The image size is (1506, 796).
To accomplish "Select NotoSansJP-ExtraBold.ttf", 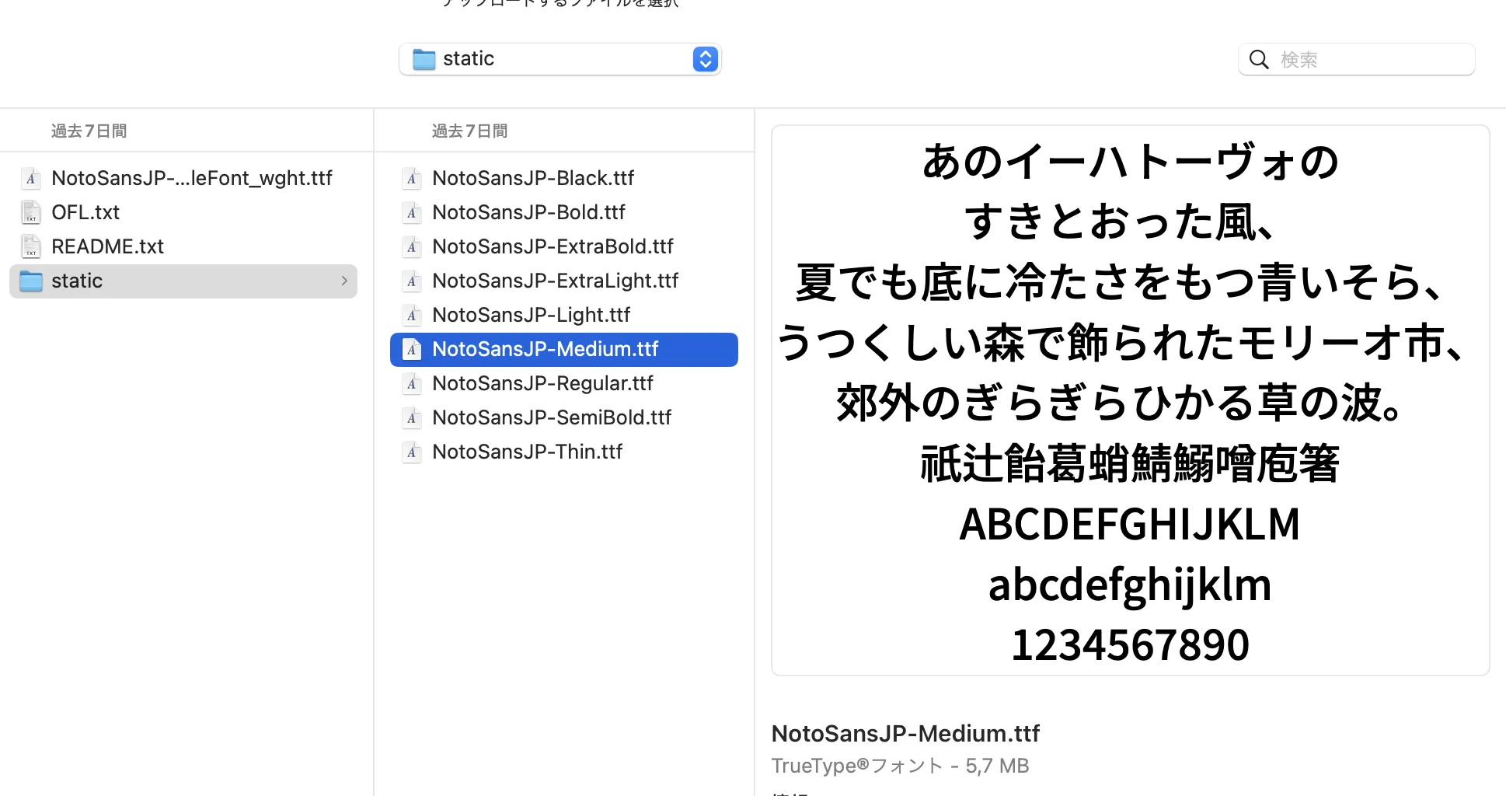I will point(564,246).
